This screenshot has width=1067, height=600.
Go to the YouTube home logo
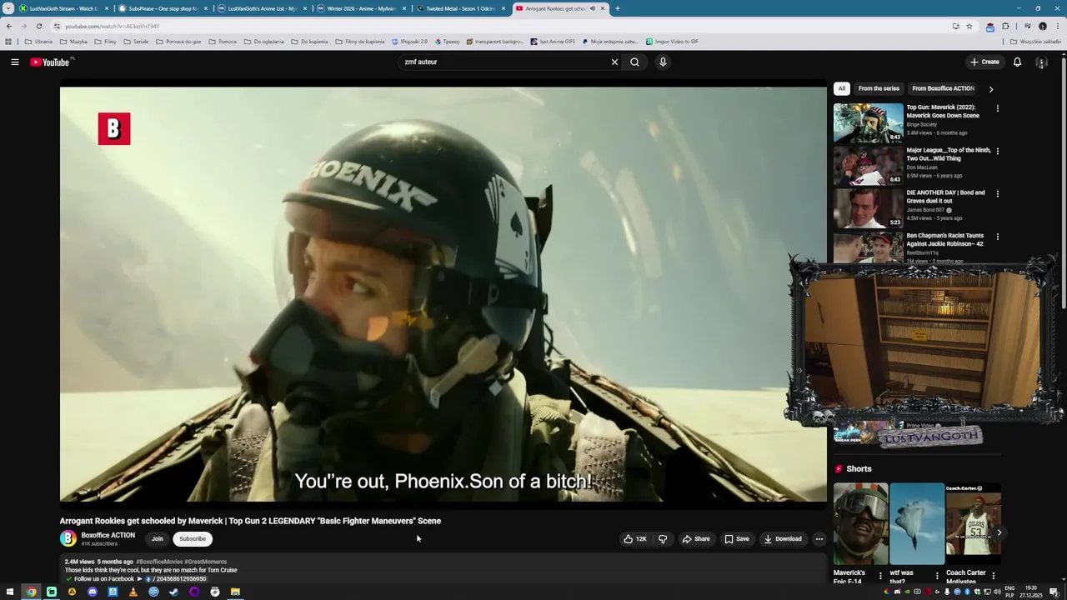52,62
